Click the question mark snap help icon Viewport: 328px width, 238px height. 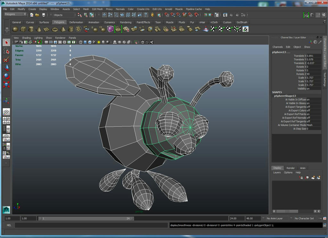pyautogui.click(x=146, y=15)
